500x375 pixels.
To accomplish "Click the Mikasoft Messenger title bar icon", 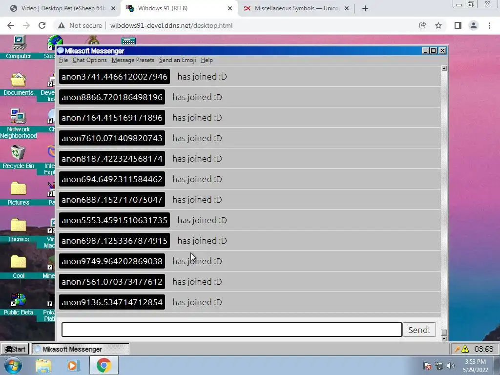I will click(61, 51).
